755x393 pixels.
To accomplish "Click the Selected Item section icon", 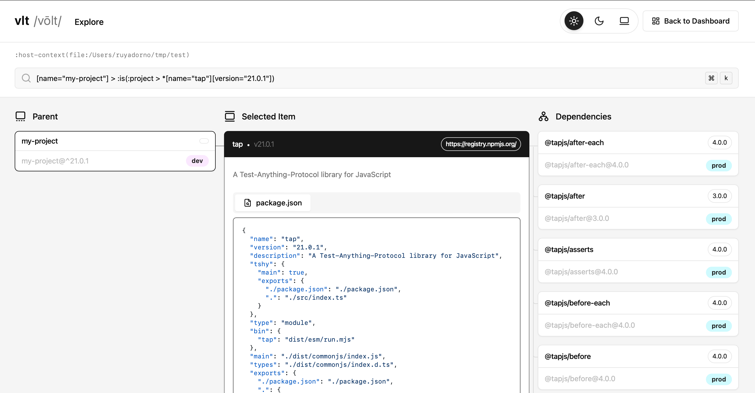I will click(230, 117).
